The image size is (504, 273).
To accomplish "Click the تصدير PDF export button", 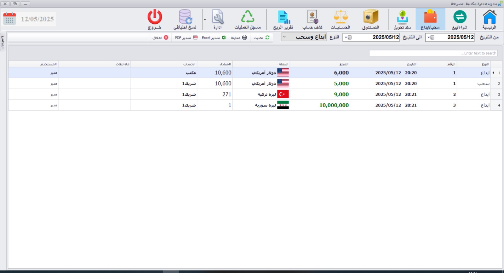I will coord(186,38).
